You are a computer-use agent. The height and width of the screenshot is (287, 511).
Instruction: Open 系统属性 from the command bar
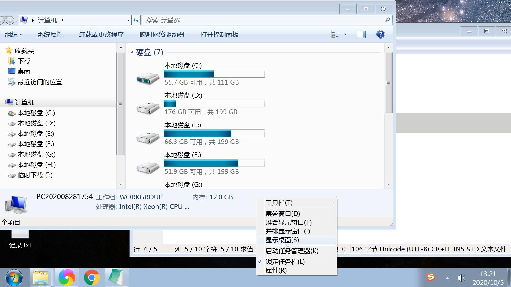coord(51,34)
